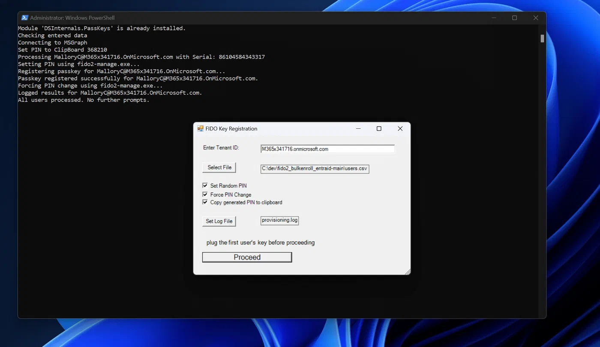Click the provisioning.log field
This screenshot has width=600, height=347.
coord(279,220)
